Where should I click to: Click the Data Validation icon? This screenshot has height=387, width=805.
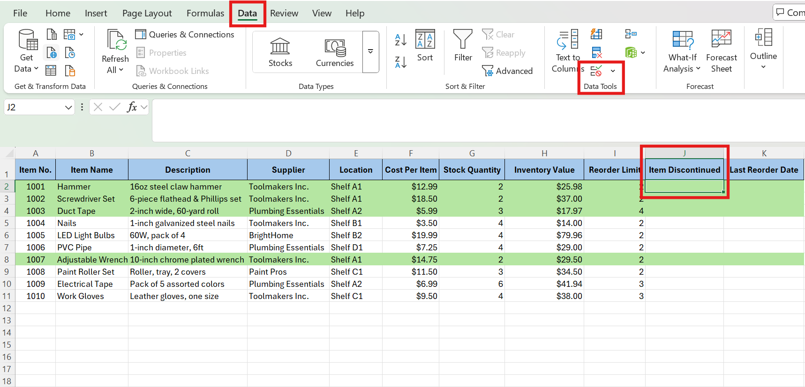coord(596,71)
